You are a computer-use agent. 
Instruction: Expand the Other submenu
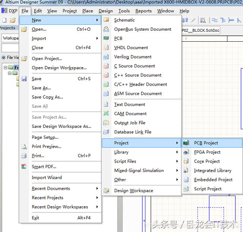click(x=141, y=180)
